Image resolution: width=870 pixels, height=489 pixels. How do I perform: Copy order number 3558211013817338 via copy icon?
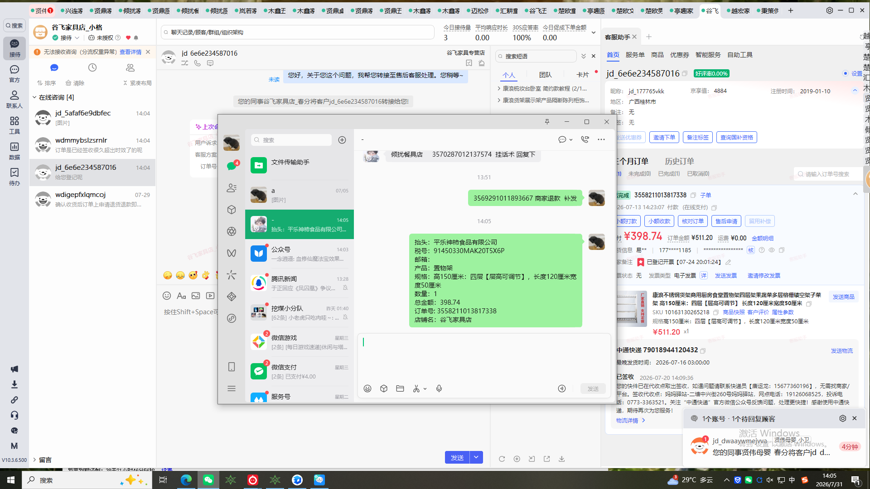coord(693,195)
